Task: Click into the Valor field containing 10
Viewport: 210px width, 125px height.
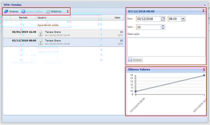Action: coord(149,27)
